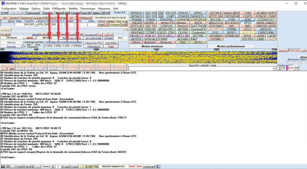The height and width of the screenshot is (169, 307).
Task: Open the GoogleEarth link button
Action: [91, 35]
